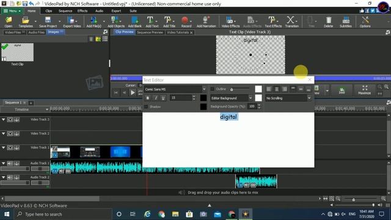Switch to the Sequence Preview tab
Screen dimensions: 391x220
click(150, 32)
